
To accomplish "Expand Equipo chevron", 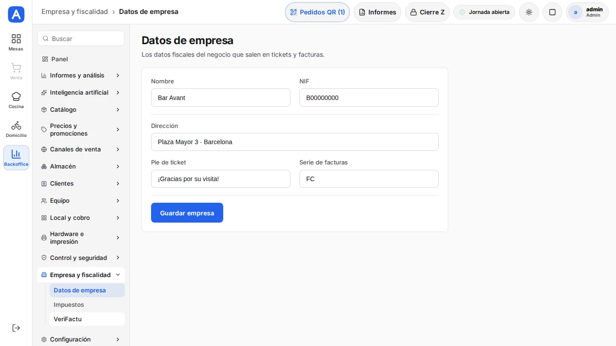I will click(118, 200).
